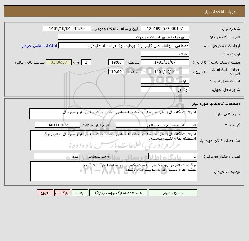Click the پاسخ به نیاز button
The image size is (249, 241).
tap(173, 193)
